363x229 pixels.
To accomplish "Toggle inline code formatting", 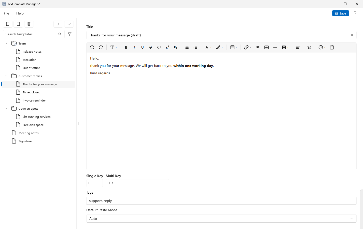I will pyautogui.click(x=159, y=47).
